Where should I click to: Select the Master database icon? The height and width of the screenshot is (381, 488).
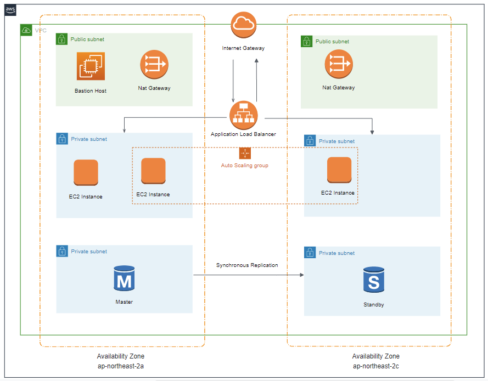pos(124,279)
